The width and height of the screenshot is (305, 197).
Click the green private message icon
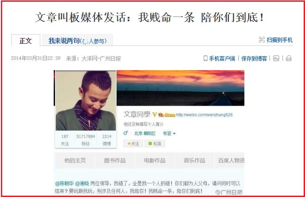150,143
